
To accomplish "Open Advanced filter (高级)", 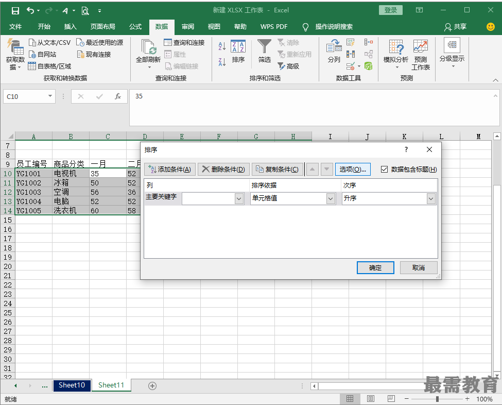I will pos(288,66).
